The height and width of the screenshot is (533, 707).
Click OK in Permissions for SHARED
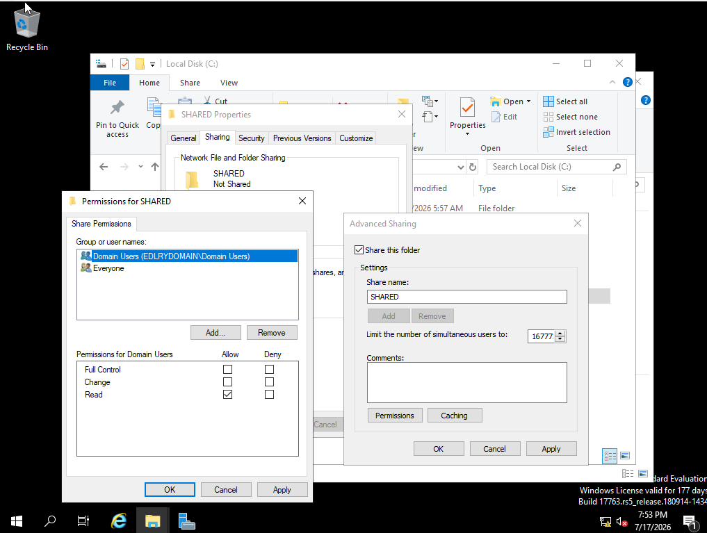point(170,489)
